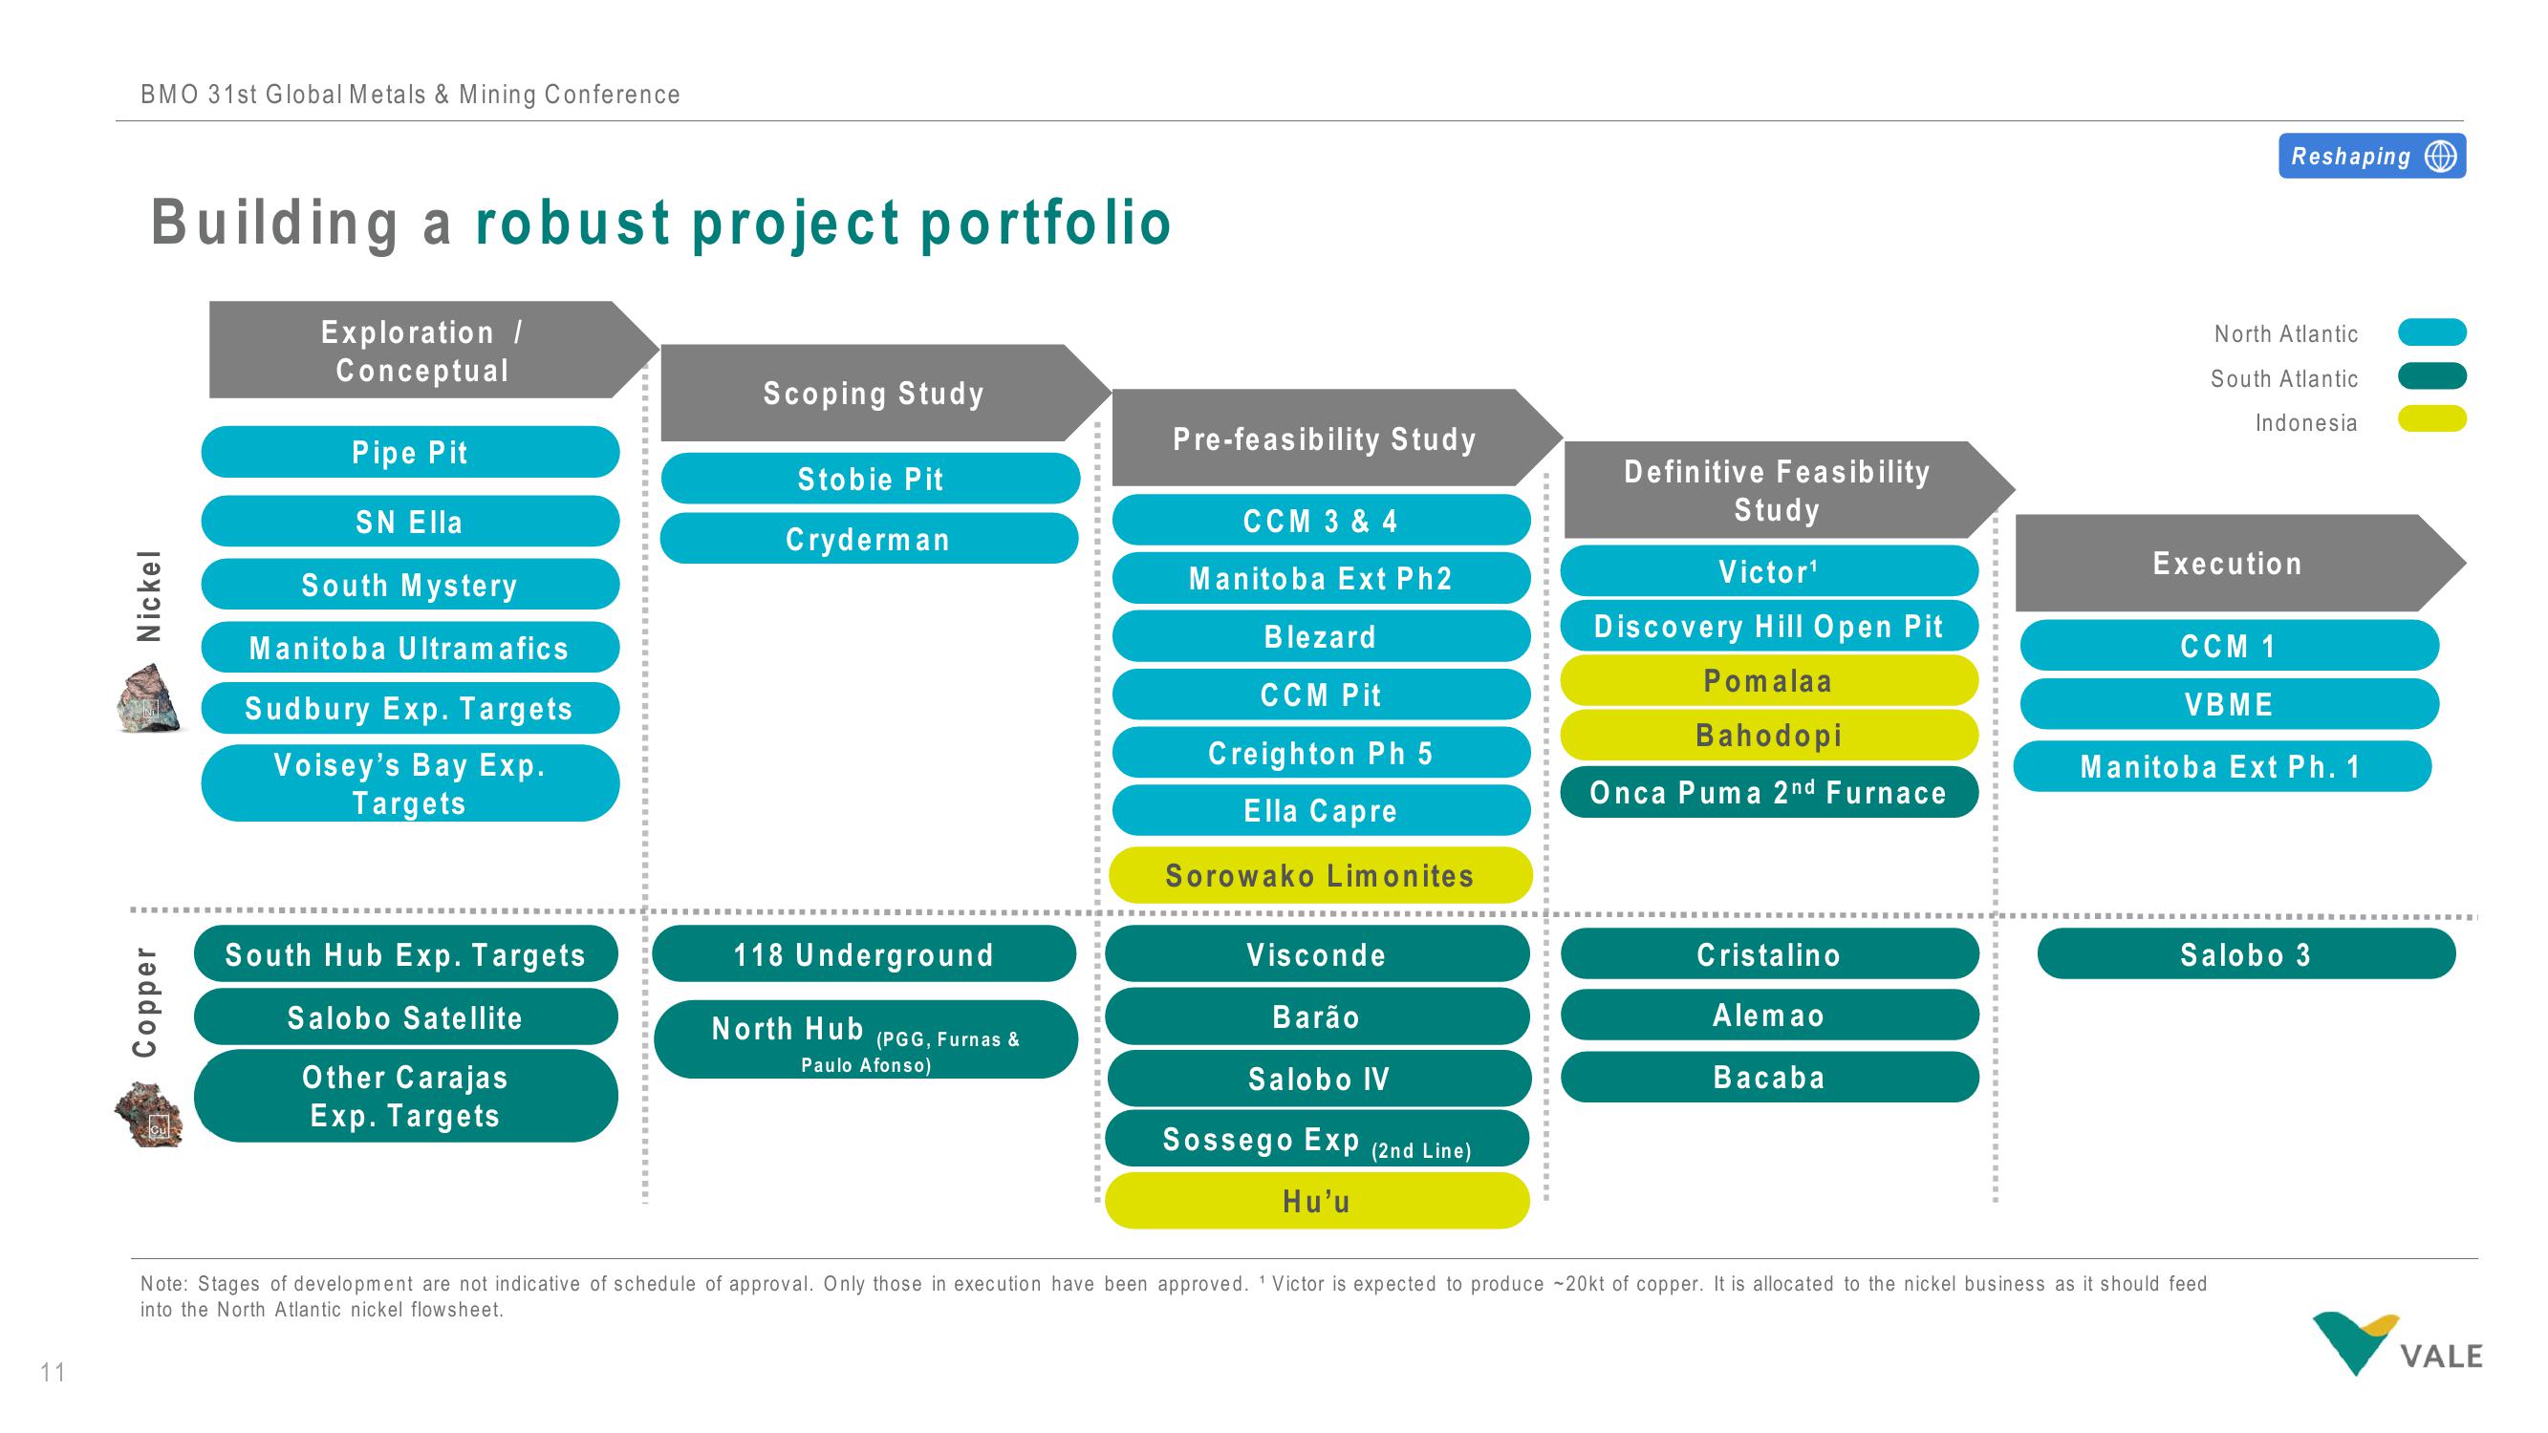Click the Indonesia yellow legend swatch
2548x1433 pixels.
[2431, 419]
